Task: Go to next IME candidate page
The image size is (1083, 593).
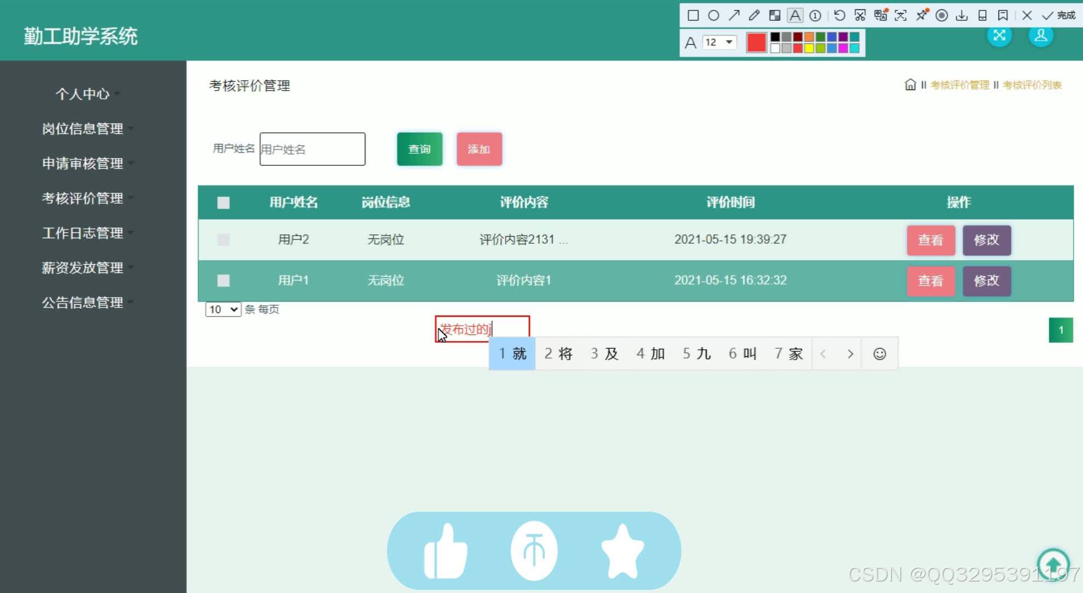Action: click(850, 354)
